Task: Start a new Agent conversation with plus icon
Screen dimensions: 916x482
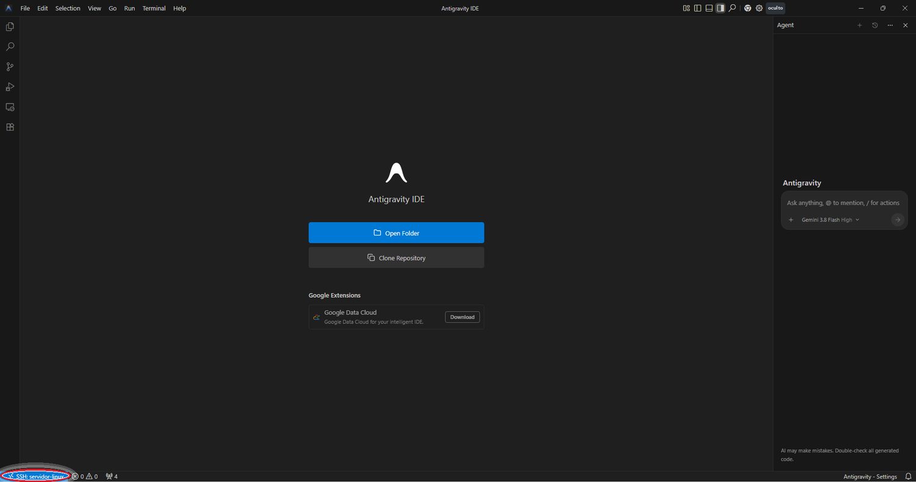Action: click(860, 25)
